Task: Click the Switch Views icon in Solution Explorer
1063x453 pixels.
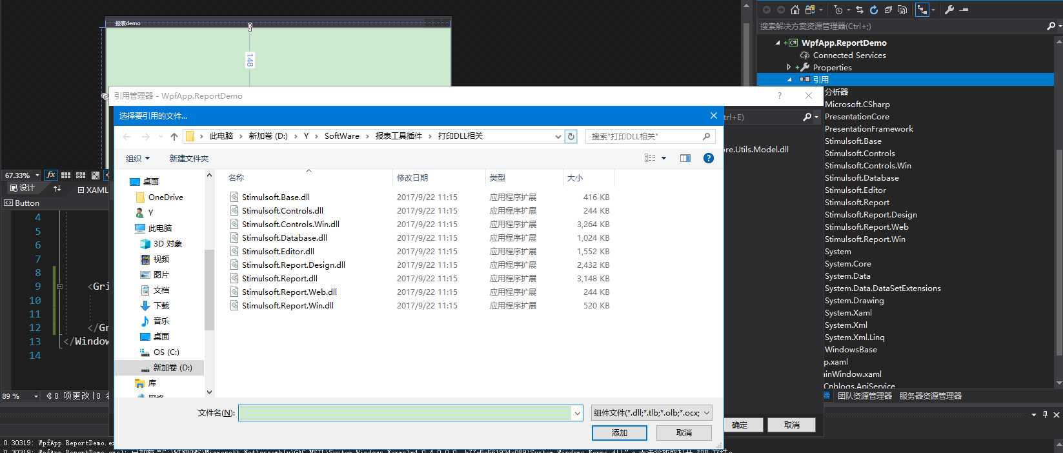Action: [x=809, y=10]
